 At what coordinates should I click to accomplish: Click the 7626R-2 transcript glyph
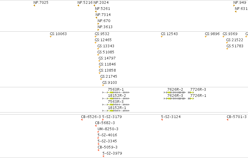[x=175, y=92]
